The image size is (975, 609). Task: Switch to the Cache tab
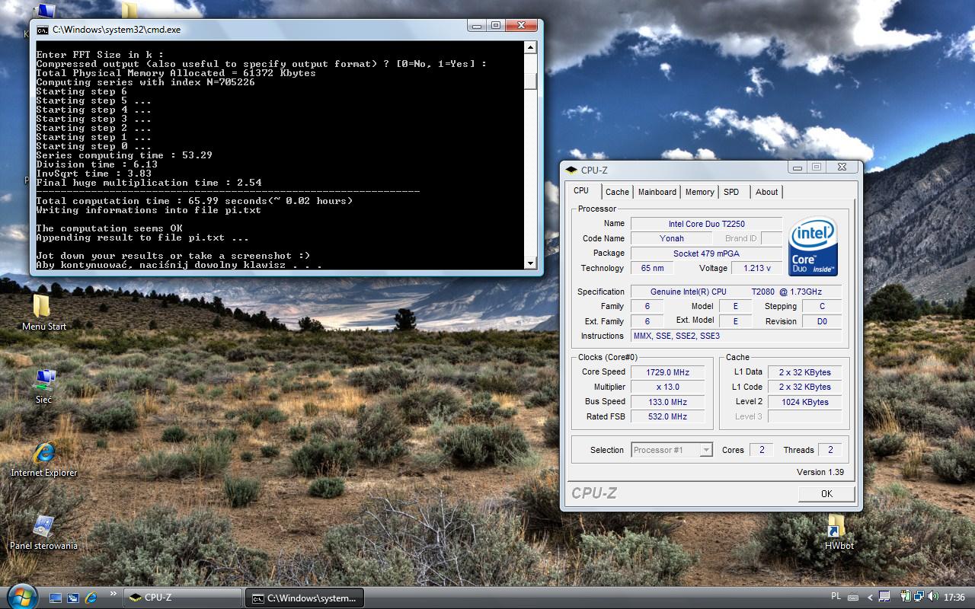coord(617,192)
